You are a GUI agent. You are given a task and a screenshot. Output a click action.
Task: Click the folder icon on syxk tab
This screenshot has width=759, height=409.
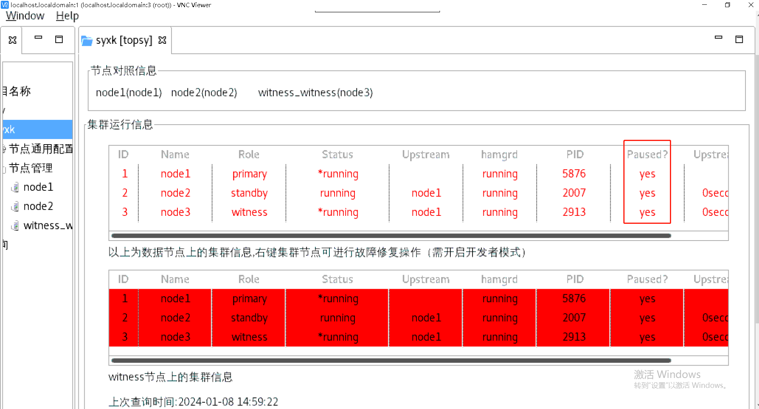(x=87, y=41)
